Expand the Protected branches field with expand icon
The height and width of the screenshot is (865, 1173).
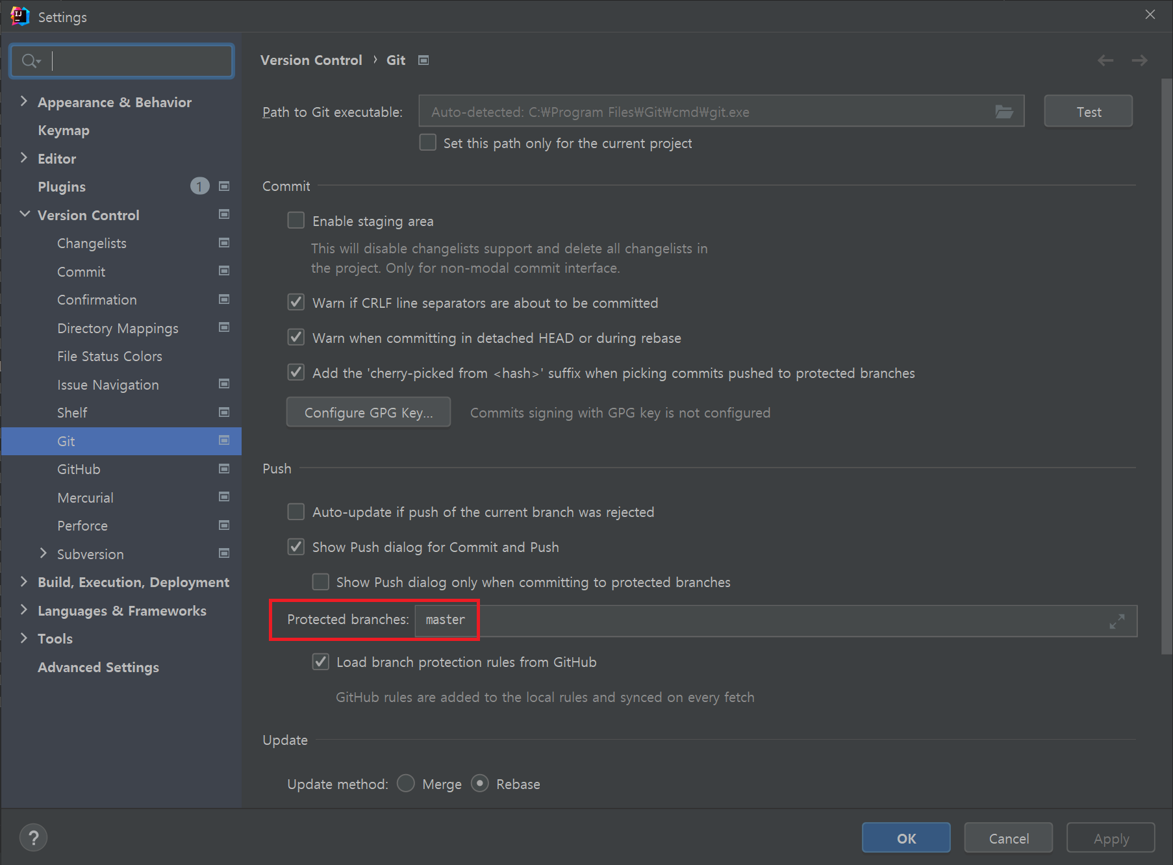[x=1117, y=621]
